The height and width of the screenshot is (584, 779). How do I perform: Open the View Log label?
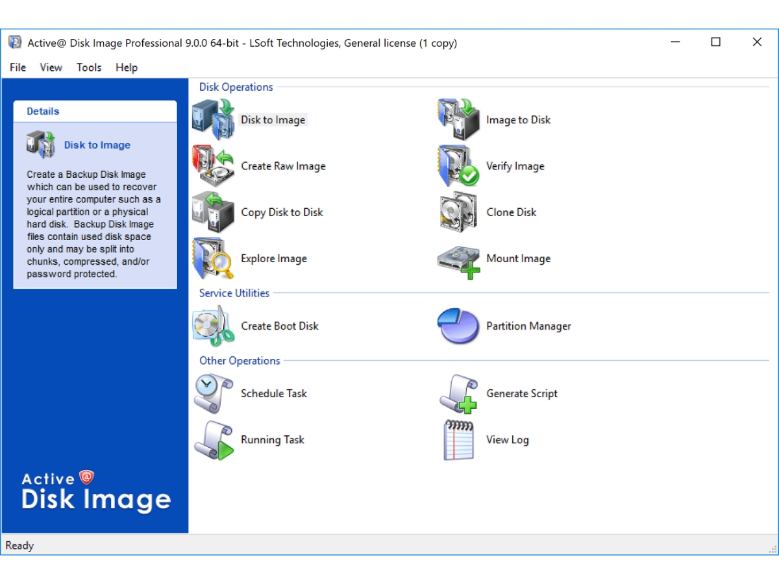(508, 440)
